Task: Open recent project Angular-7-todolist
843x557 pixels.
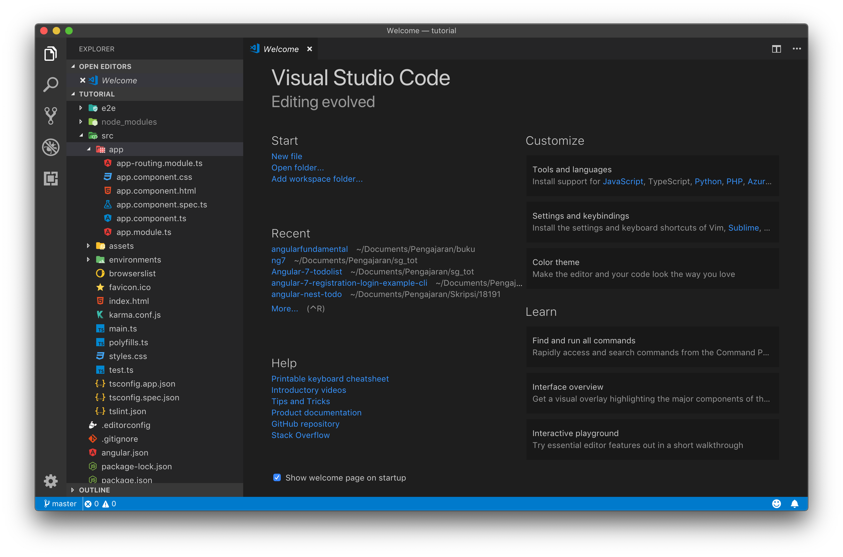Action: pyautogui.click(x=306, y=272)
